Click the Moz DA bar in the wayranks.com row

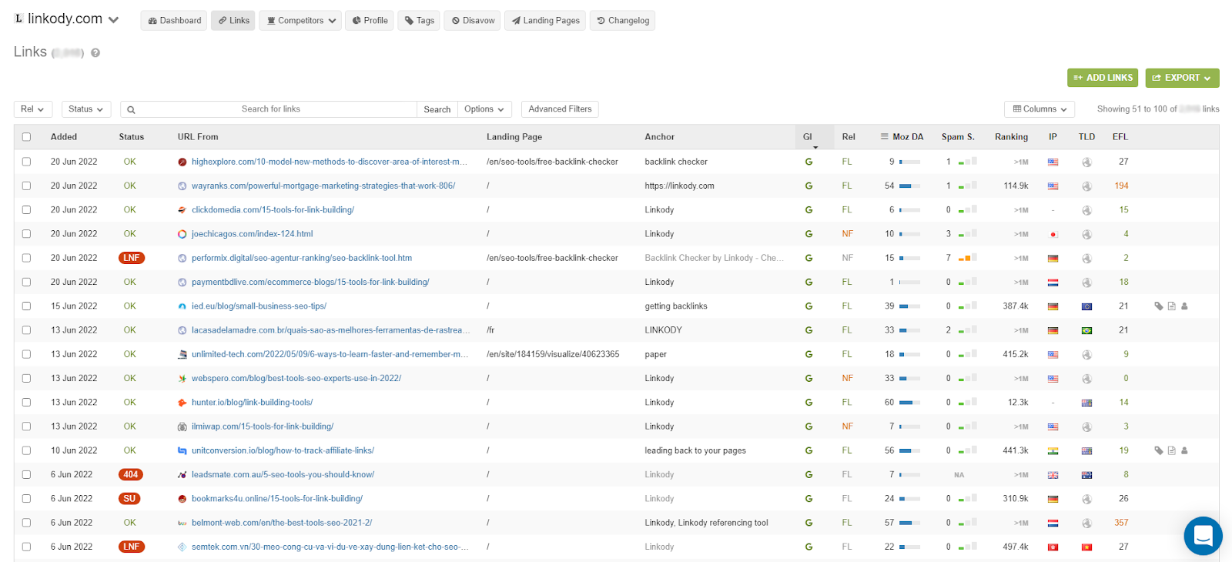(910, 186)
